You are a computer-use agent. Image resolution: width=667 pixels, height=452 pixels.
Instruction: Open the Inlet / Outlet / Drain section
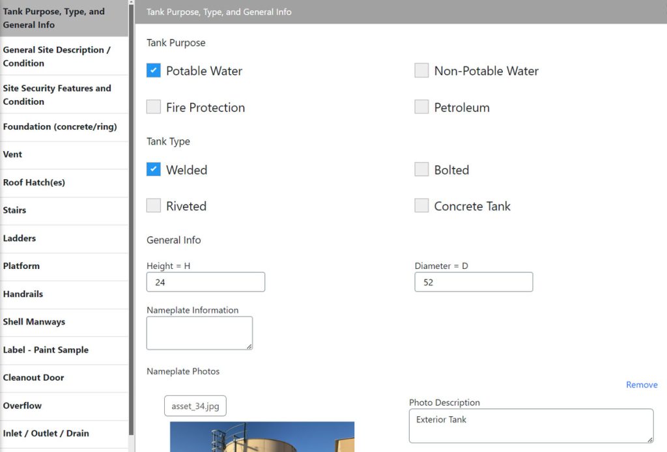point(46,433)
